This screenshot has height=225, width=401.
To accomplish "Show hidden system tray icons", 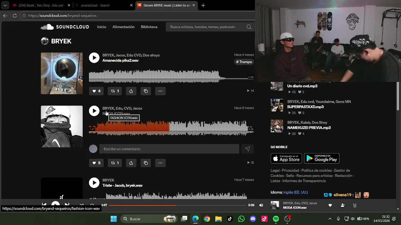I will (x=330, y=219).
